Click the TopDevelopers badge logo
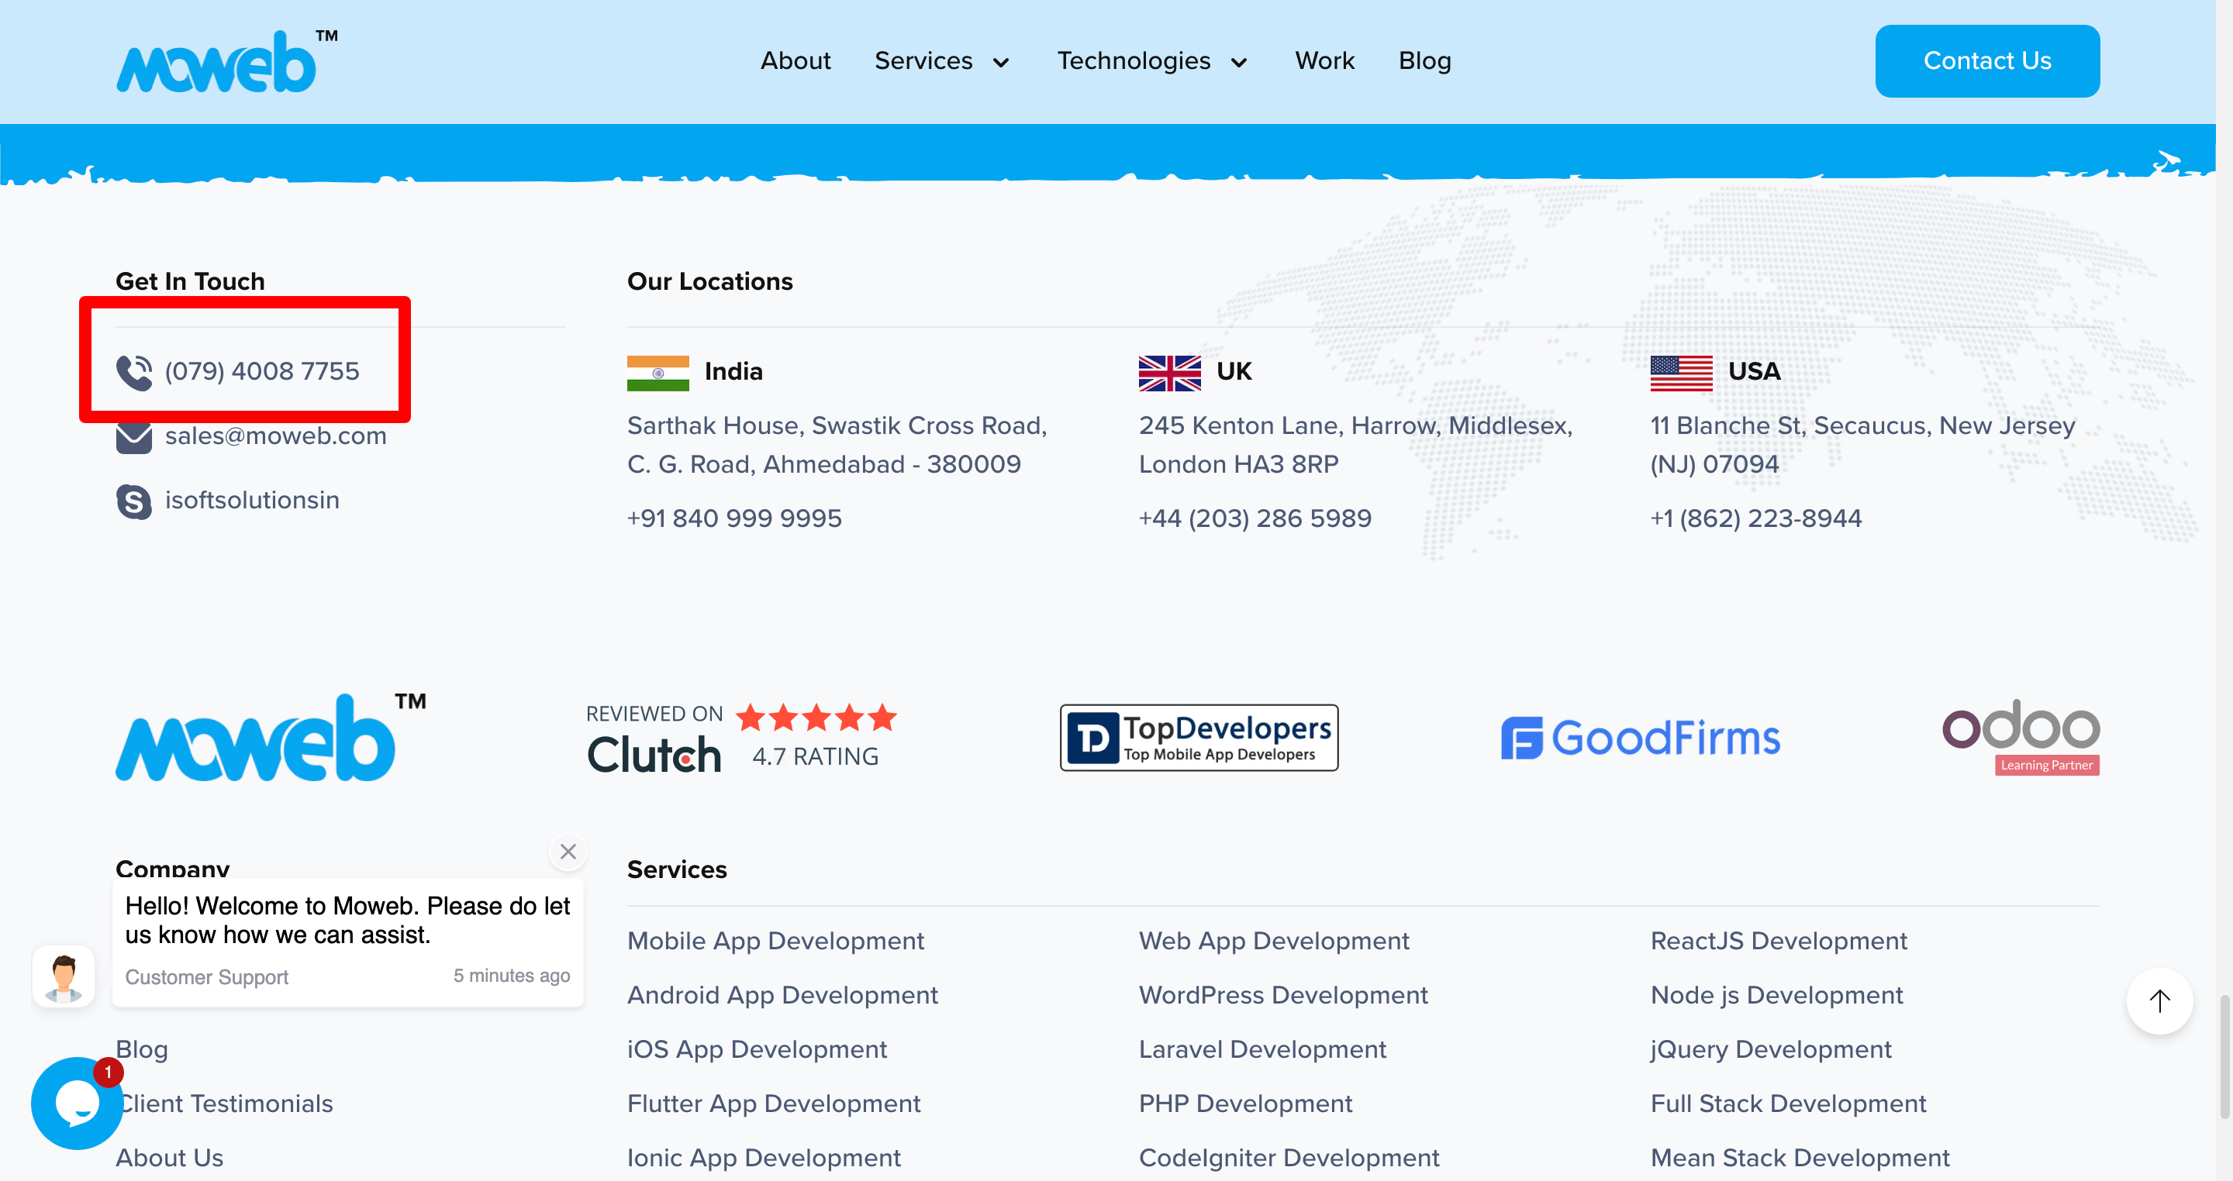 pyautogui.click(x=1198, y=739)
